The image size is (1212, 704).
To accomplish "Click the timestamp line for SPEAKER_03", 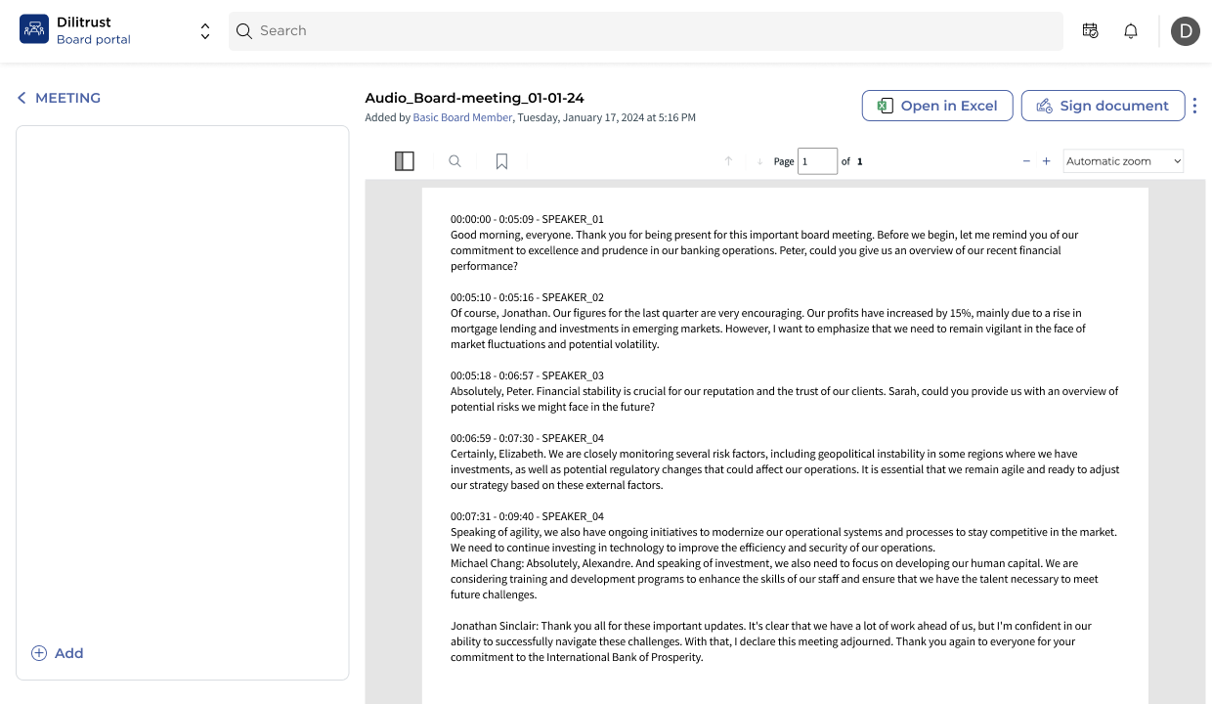I will (x=527, y=375).
